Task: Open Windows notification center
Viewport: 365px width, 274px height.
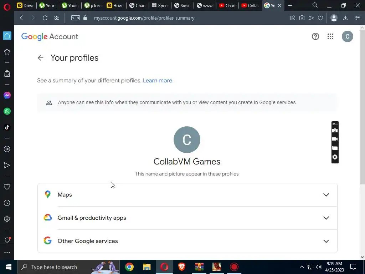Action: [x=353, y=267]
